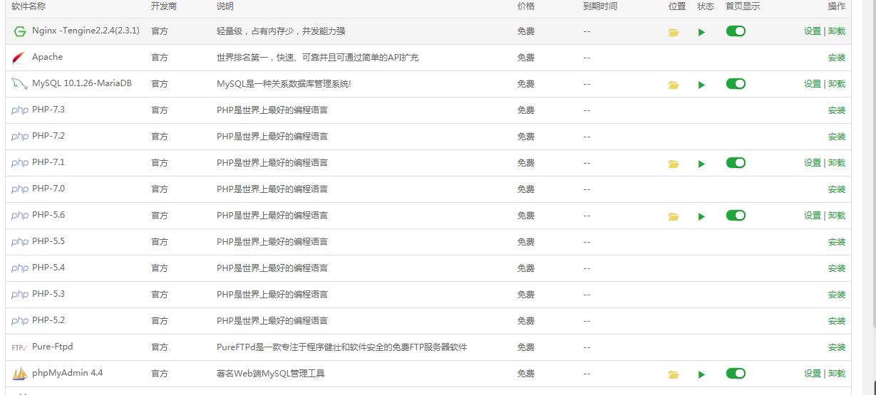Click the Apache feather icon
The width and height of the screenshot is (876, 395).
pos(20,58)
